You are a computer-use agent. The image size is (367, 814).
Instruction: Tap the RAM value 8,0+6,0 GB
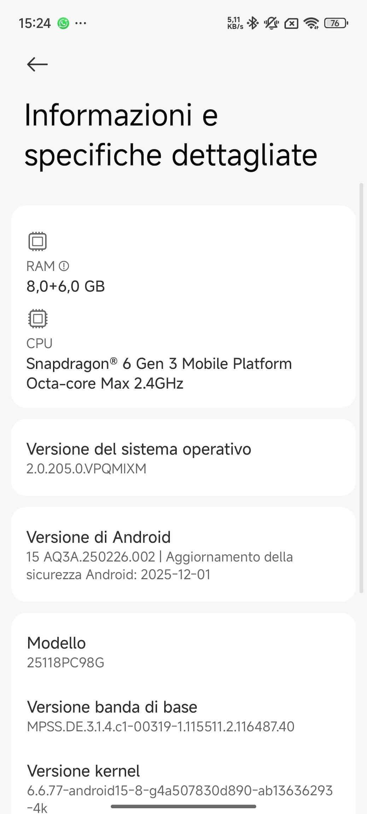(x=66, y=286)
